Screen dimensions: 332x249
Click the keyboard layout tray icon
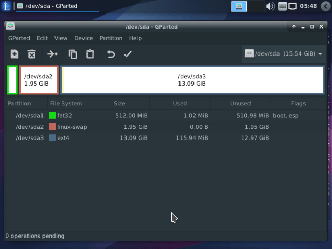click(282, 6)
